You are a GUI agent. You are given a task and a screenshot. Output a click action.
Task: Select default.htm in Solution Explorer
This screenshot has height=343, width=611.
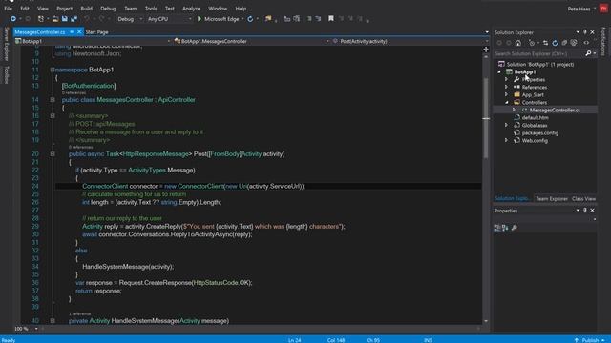[x=535, y=117]
